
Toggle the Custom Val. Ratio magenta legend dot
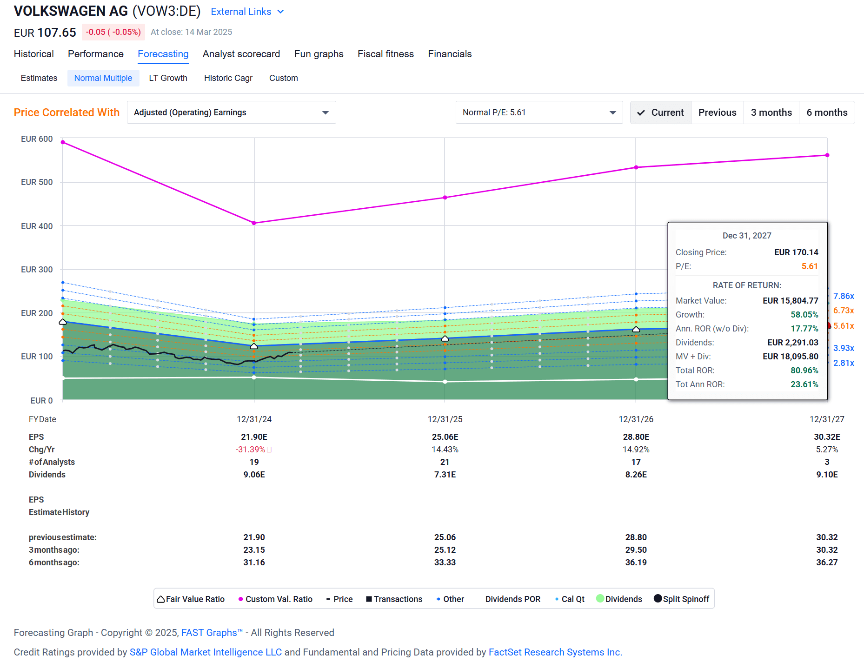click(240, 599)
